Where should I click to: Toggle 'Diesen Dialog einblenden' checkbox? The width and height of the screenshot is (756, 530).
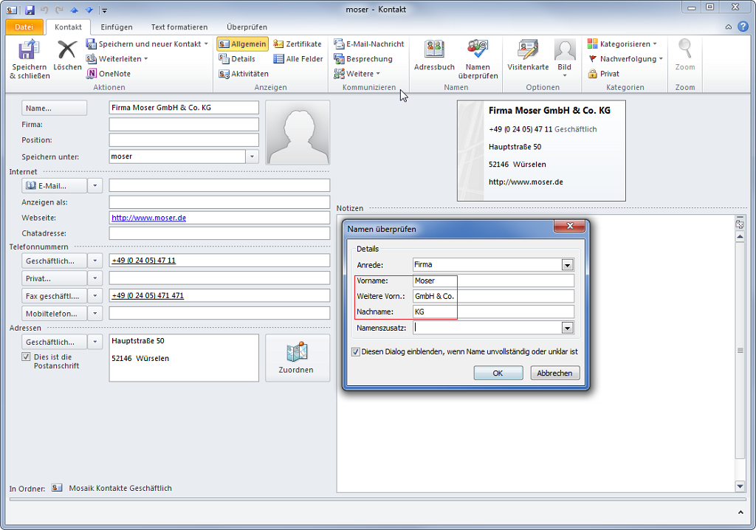[x=356, y=352]
